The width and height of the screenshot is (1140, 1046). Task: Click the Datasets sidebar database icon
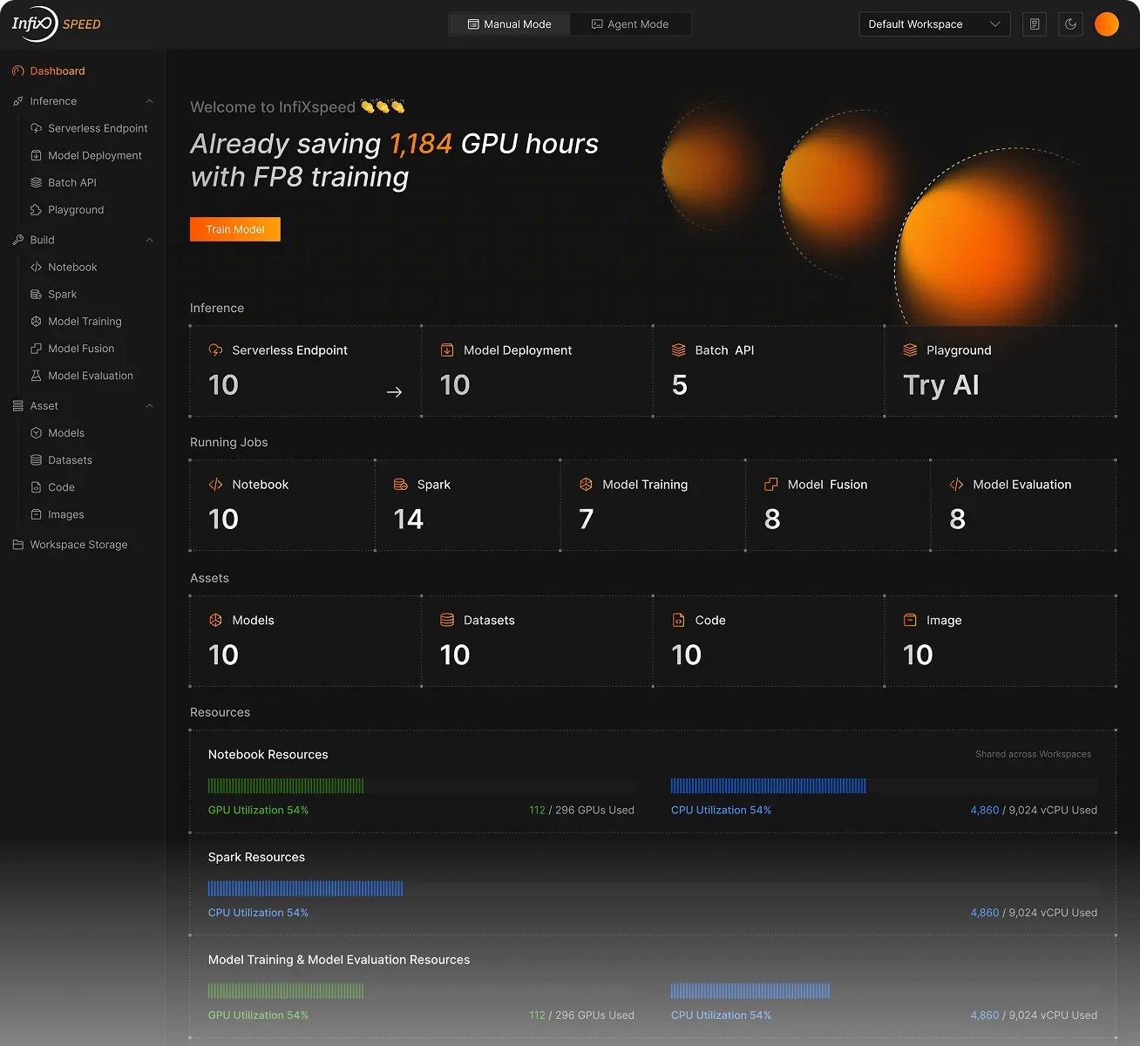[36, 460]
